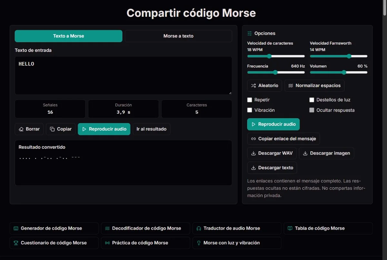Enable the Destellos de luz checkbox
Screen dimensions: 387x260
pos(312,100)
